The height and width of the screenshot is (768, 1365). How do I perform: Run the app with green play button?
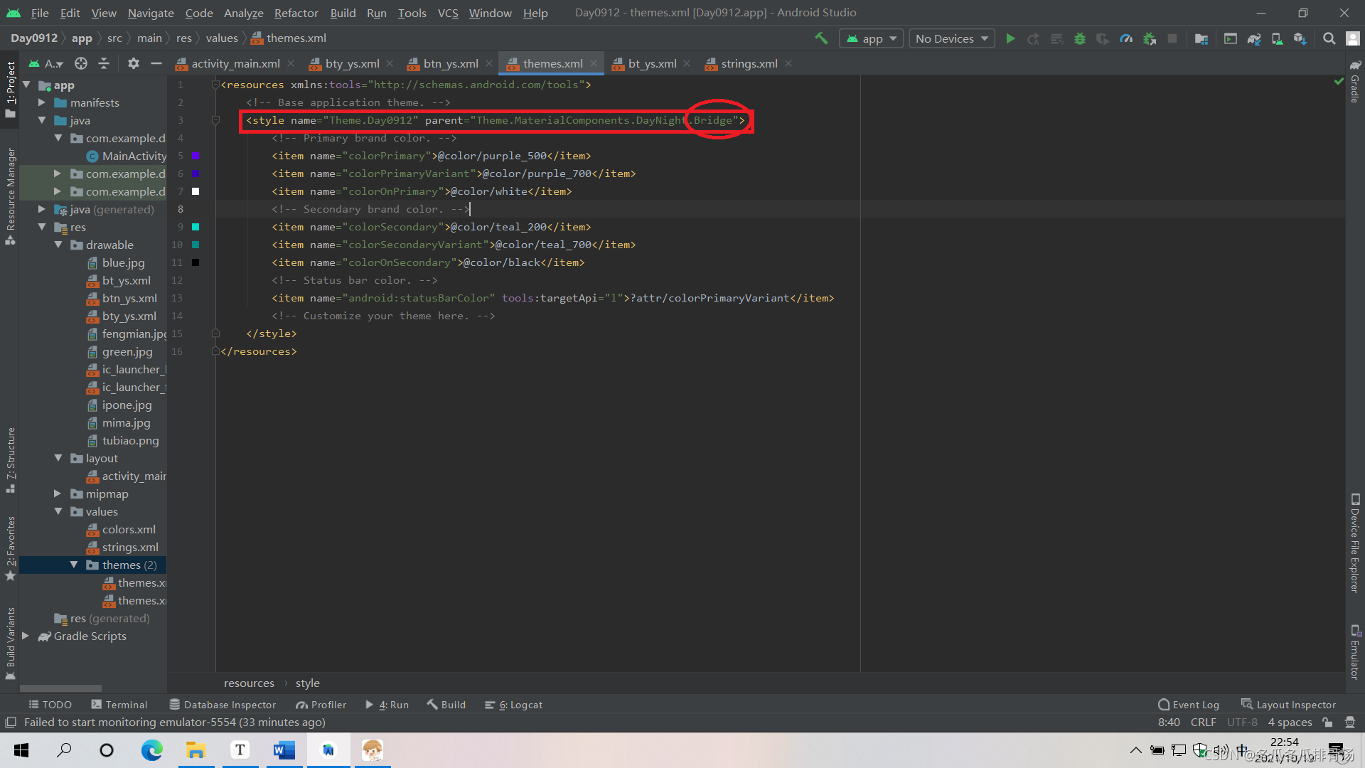pos(1010,38)
